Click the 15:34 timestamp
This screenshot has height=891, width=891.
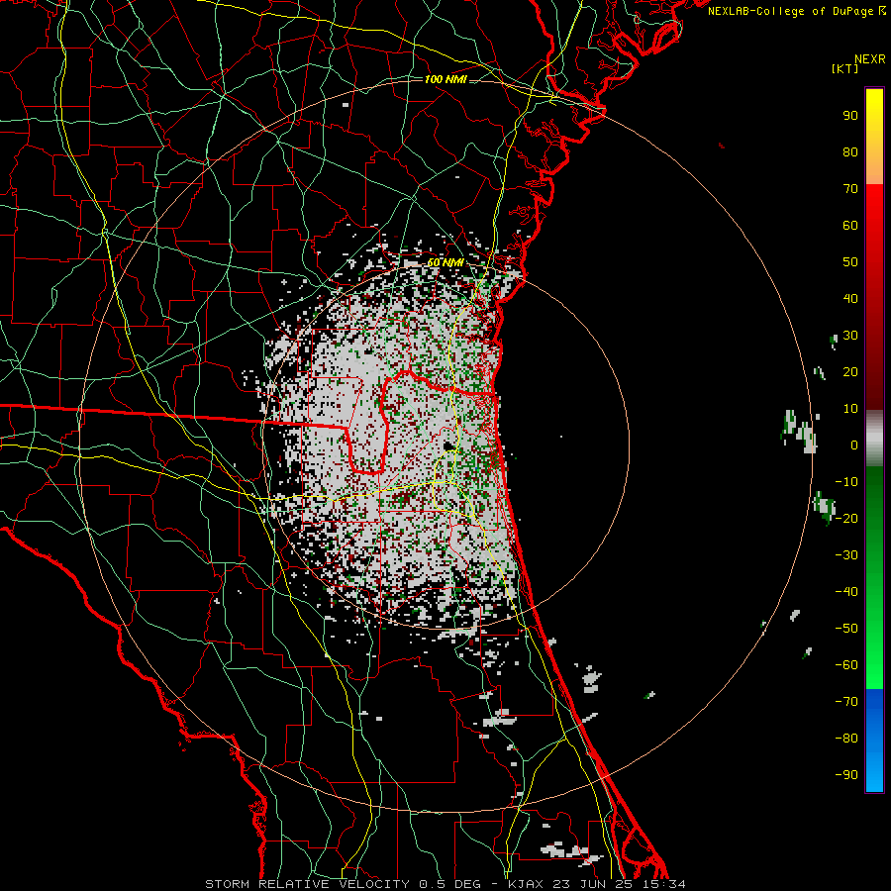click(663, 884)
